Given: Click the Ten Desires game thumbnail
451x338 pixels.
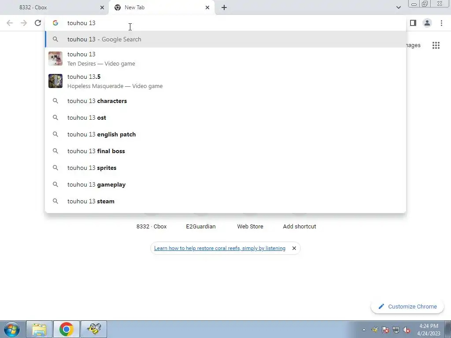Looking at the screenshot, I should click(x=55, y=59).
